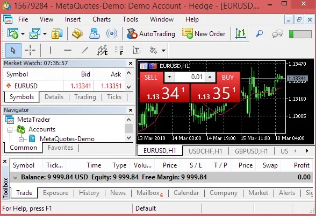Open the Profiles dropdown arrow

pyautogui.click(x=45, y=34)
